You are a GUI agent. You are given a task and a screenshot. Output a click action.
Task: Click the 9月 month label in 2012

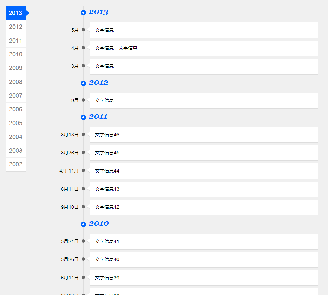[75, 100]
